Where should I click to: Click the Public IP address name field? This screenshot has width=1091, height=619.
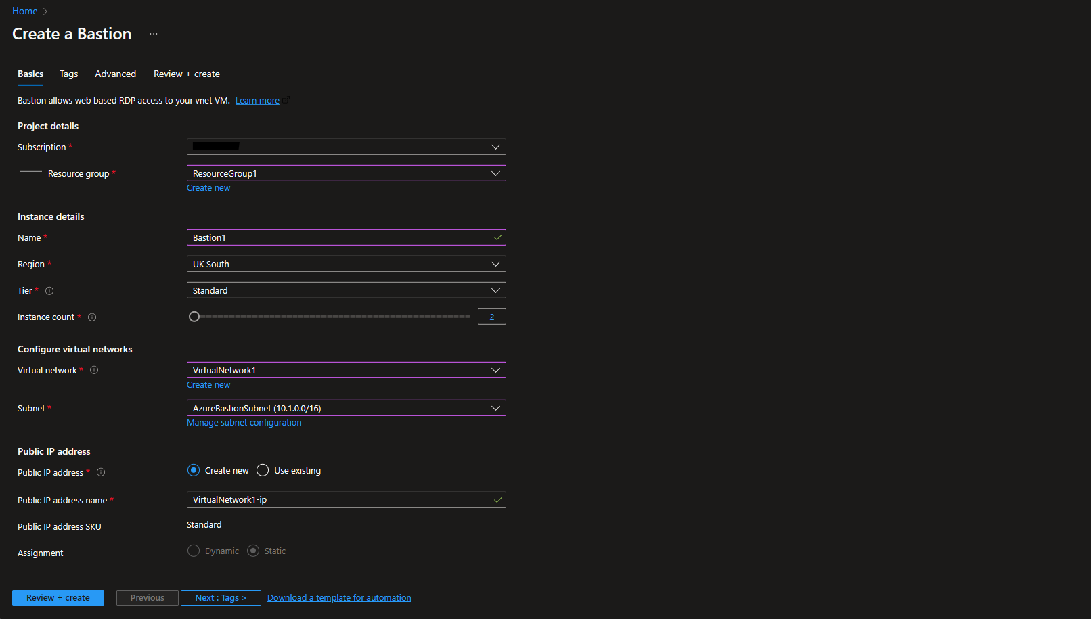346,500
